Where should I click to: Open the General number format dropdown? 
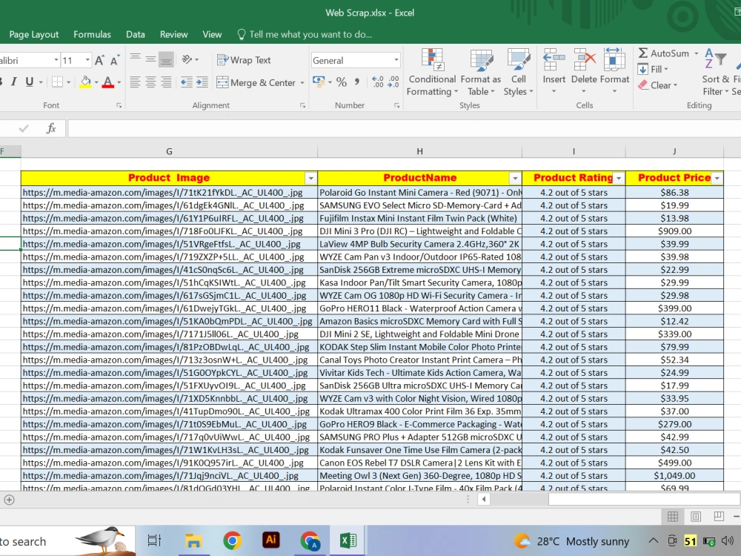[x=396, y=60]
